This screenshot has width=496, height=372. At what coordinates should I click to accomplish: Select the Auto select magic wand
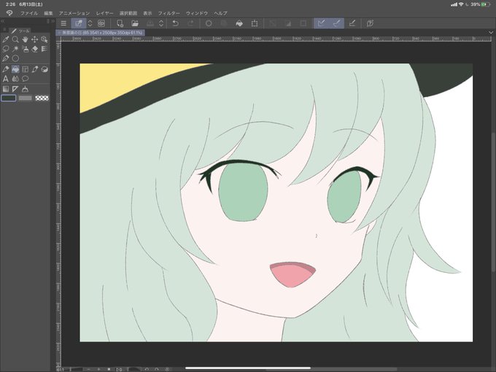(x=15, y=49)
